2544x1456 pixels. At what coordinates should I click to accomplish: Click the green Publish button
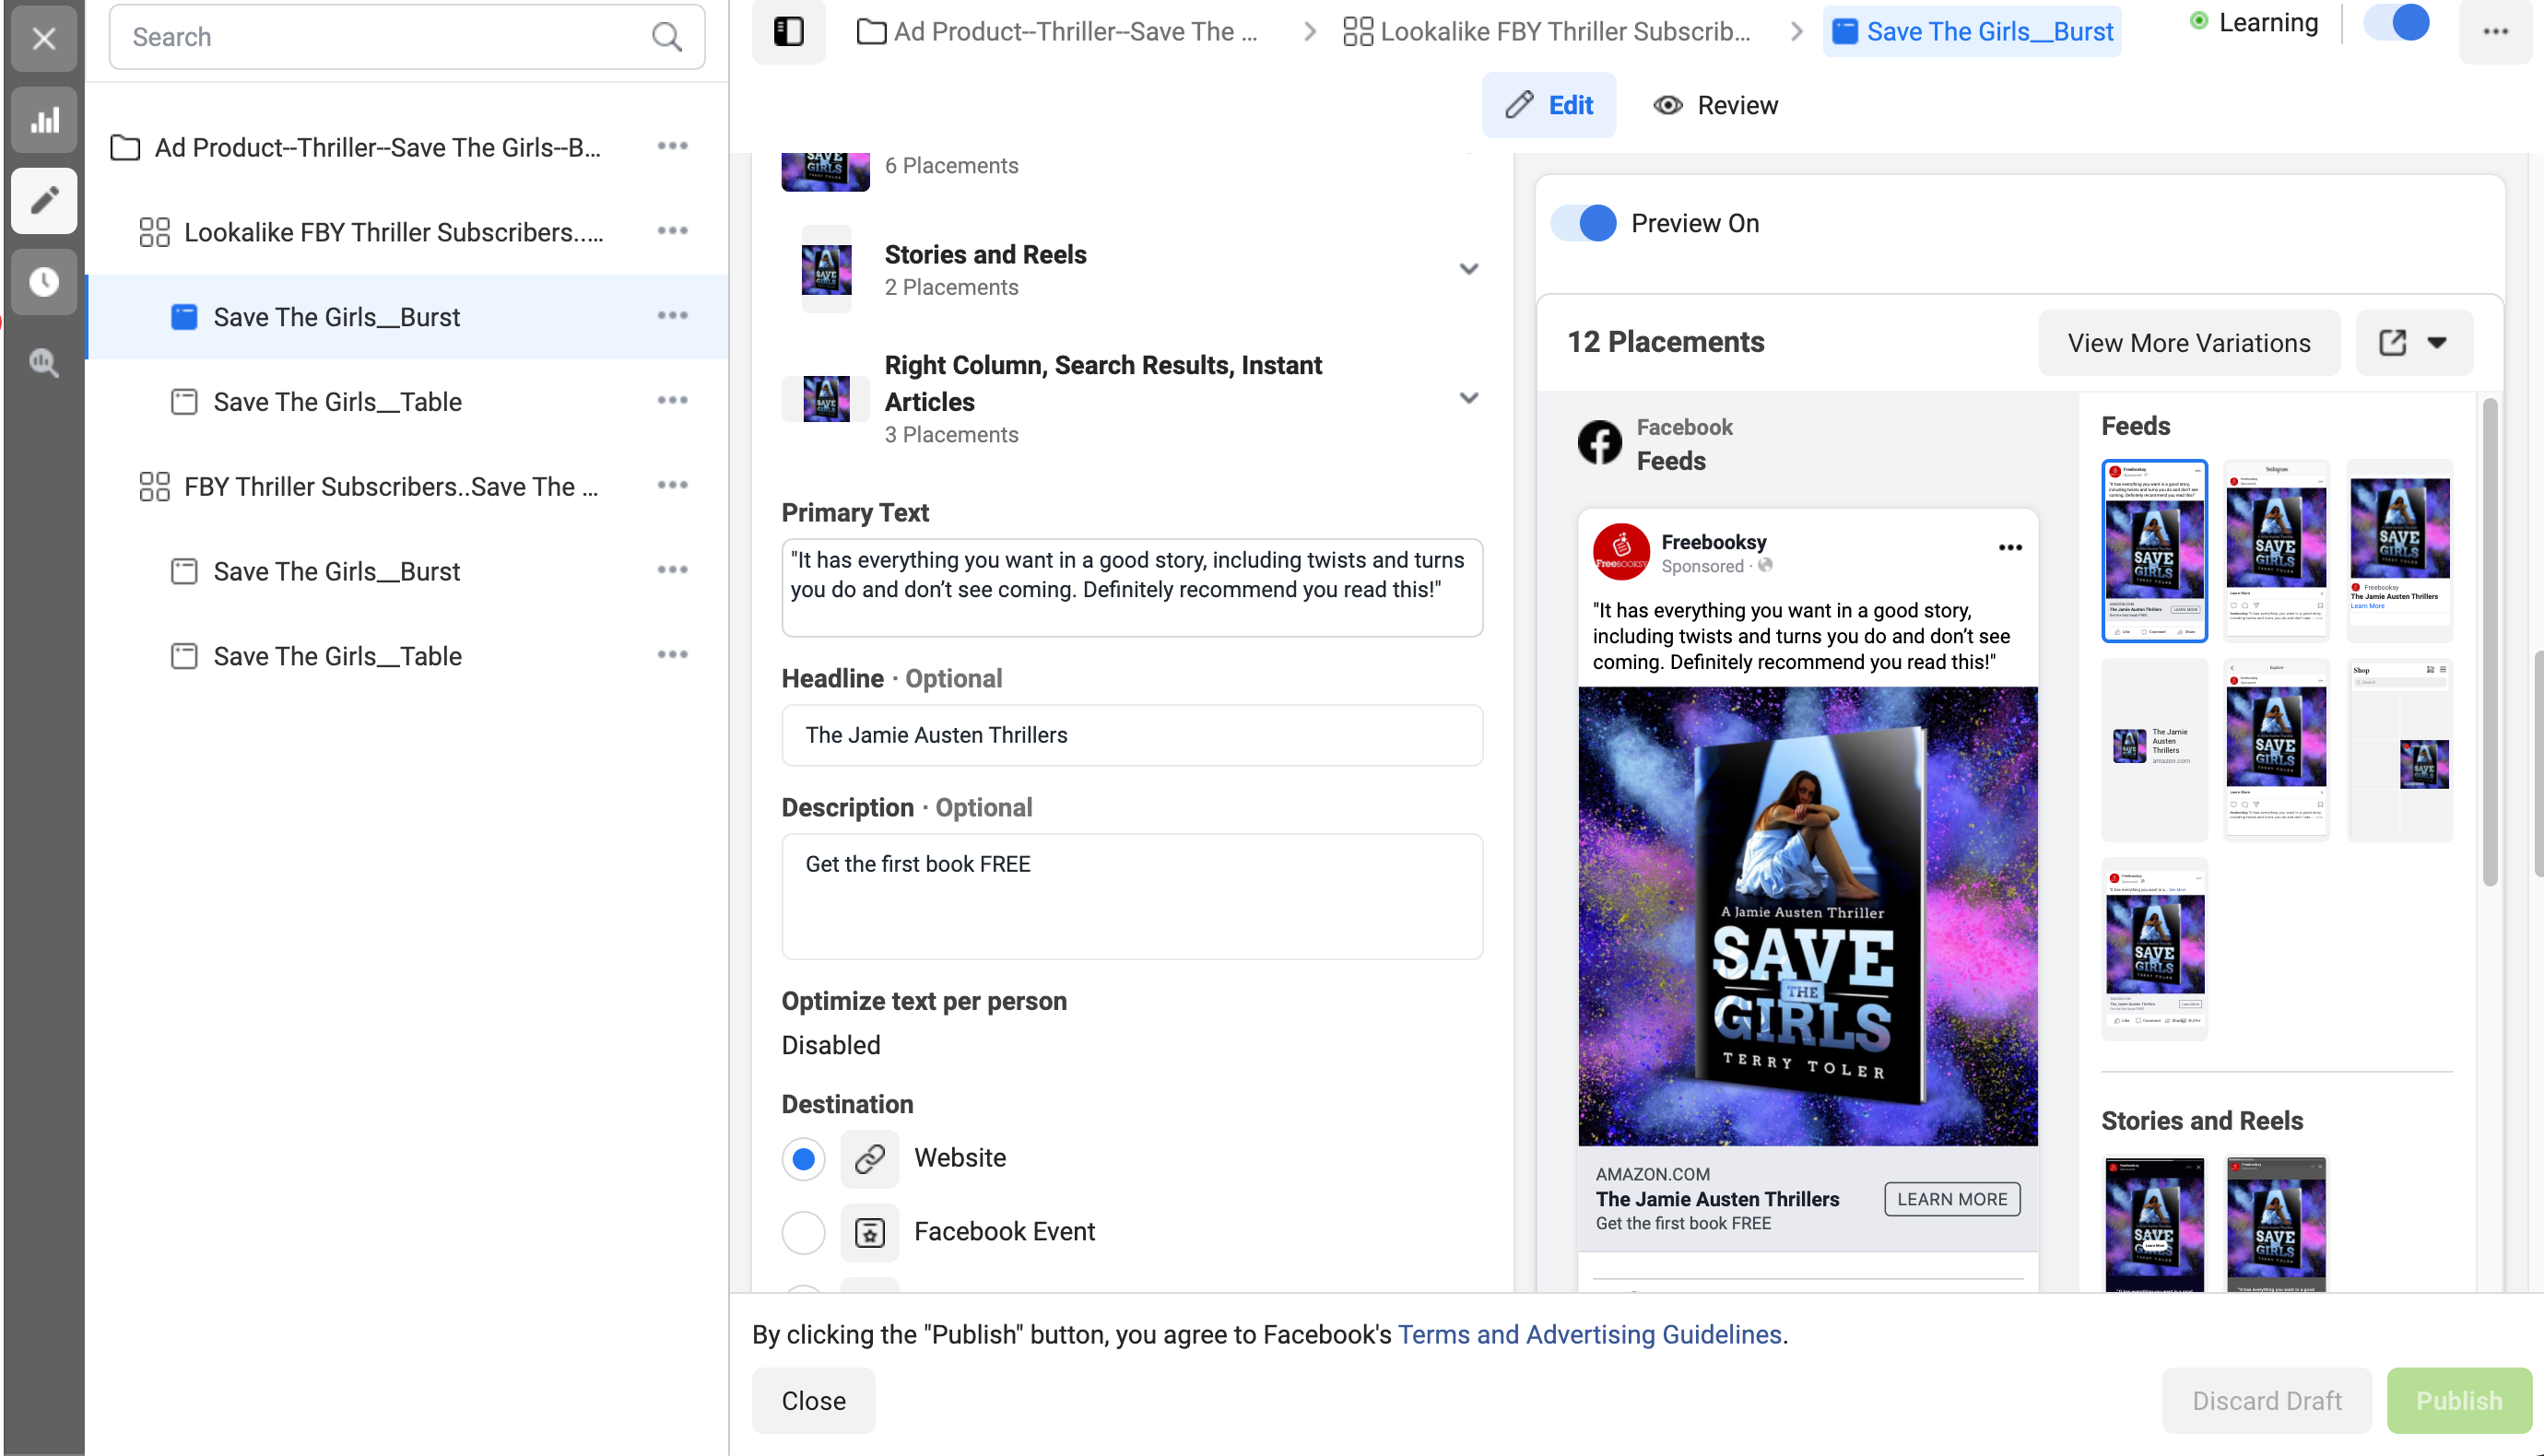tap(2459, 1401)
